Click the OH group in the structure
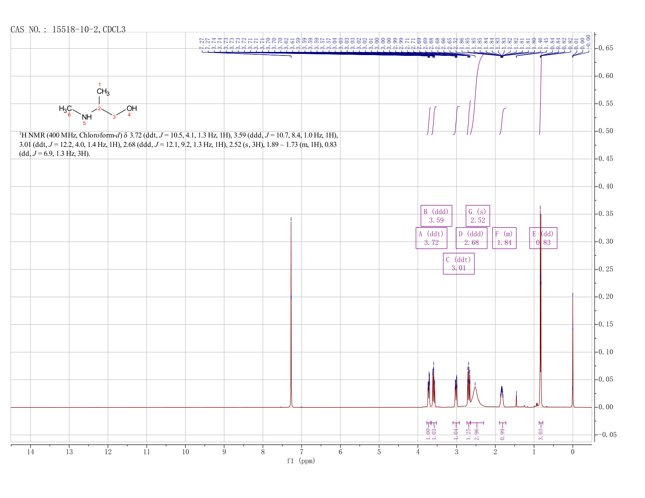Viewport: 645px width, 498px height. click(x=132, y=108)
